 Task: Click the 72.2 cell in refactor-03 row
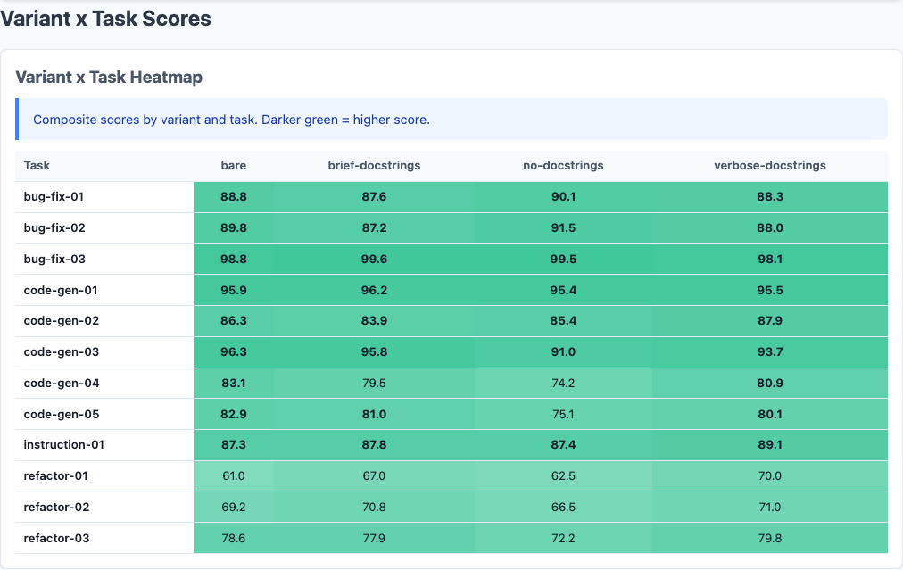click(563, 538)
